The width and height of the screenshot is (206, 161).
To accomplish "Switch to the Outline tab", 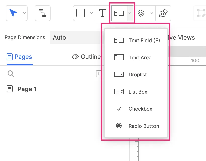I will (87, 57).
